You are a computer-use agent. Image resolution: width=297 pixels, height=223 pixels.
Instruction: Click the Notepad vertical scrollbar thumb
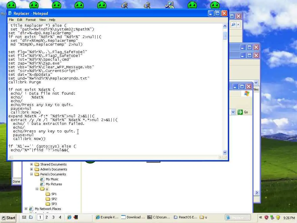(225, 36)
